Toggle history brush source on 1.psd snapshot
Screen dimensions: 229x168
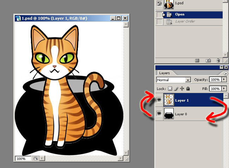click(159, 4)
